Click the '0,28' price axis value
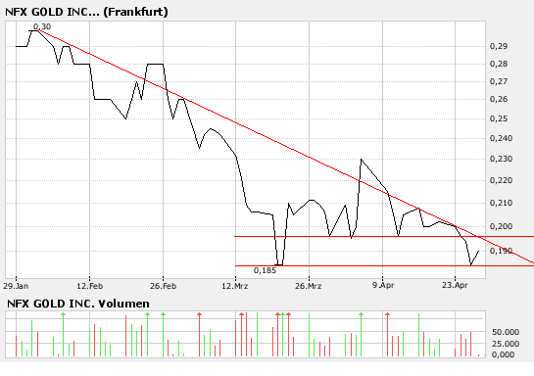 pyautogui.click(x=499, y=64)
